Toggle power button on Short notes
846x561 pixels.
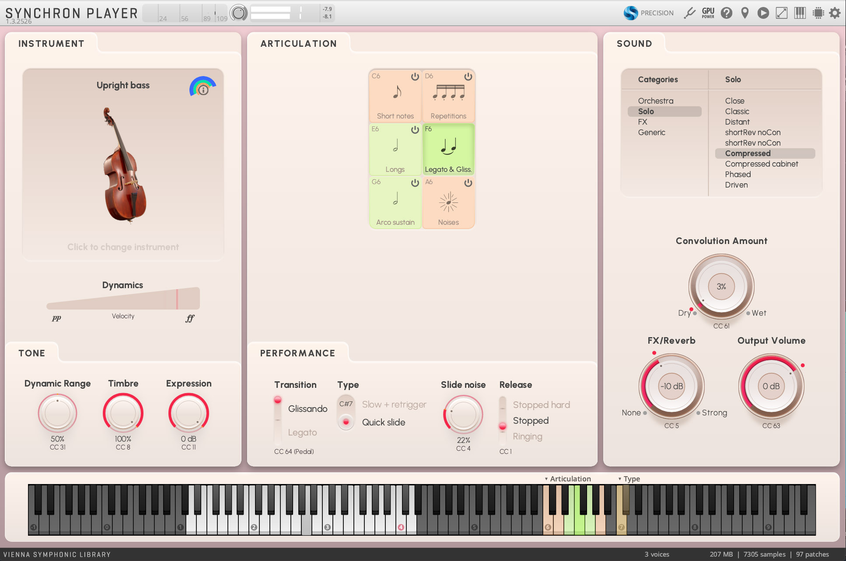[x=415, y=77]
